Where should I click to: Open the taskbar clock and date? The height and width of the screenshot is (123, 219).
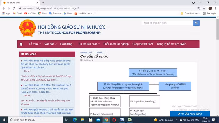(x=205, y=120)
